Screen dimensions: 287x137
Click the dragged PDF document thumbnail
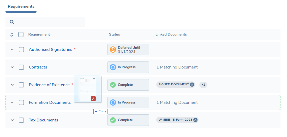click(87, 89)
